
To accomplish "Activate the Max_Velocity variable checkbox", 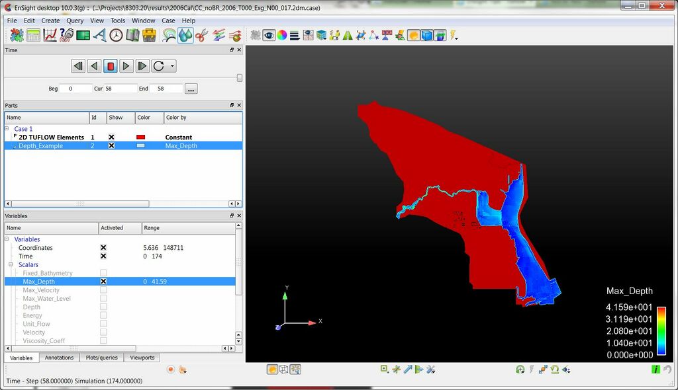I will (x=103, y=290).
